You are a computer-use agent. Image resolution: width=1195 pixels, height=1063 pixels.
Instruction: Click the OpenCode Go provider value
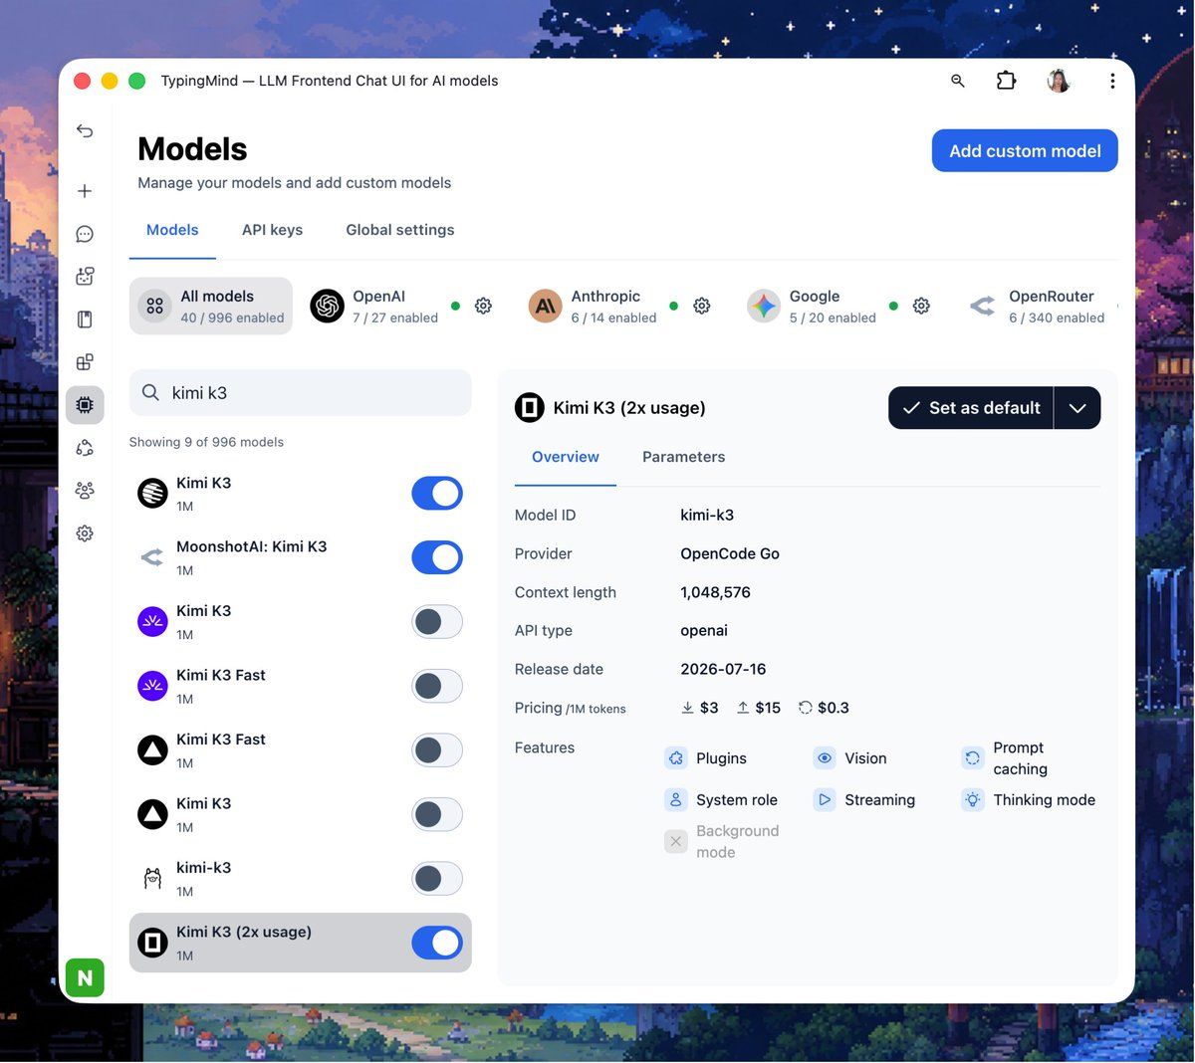click(x=730, y=553)
